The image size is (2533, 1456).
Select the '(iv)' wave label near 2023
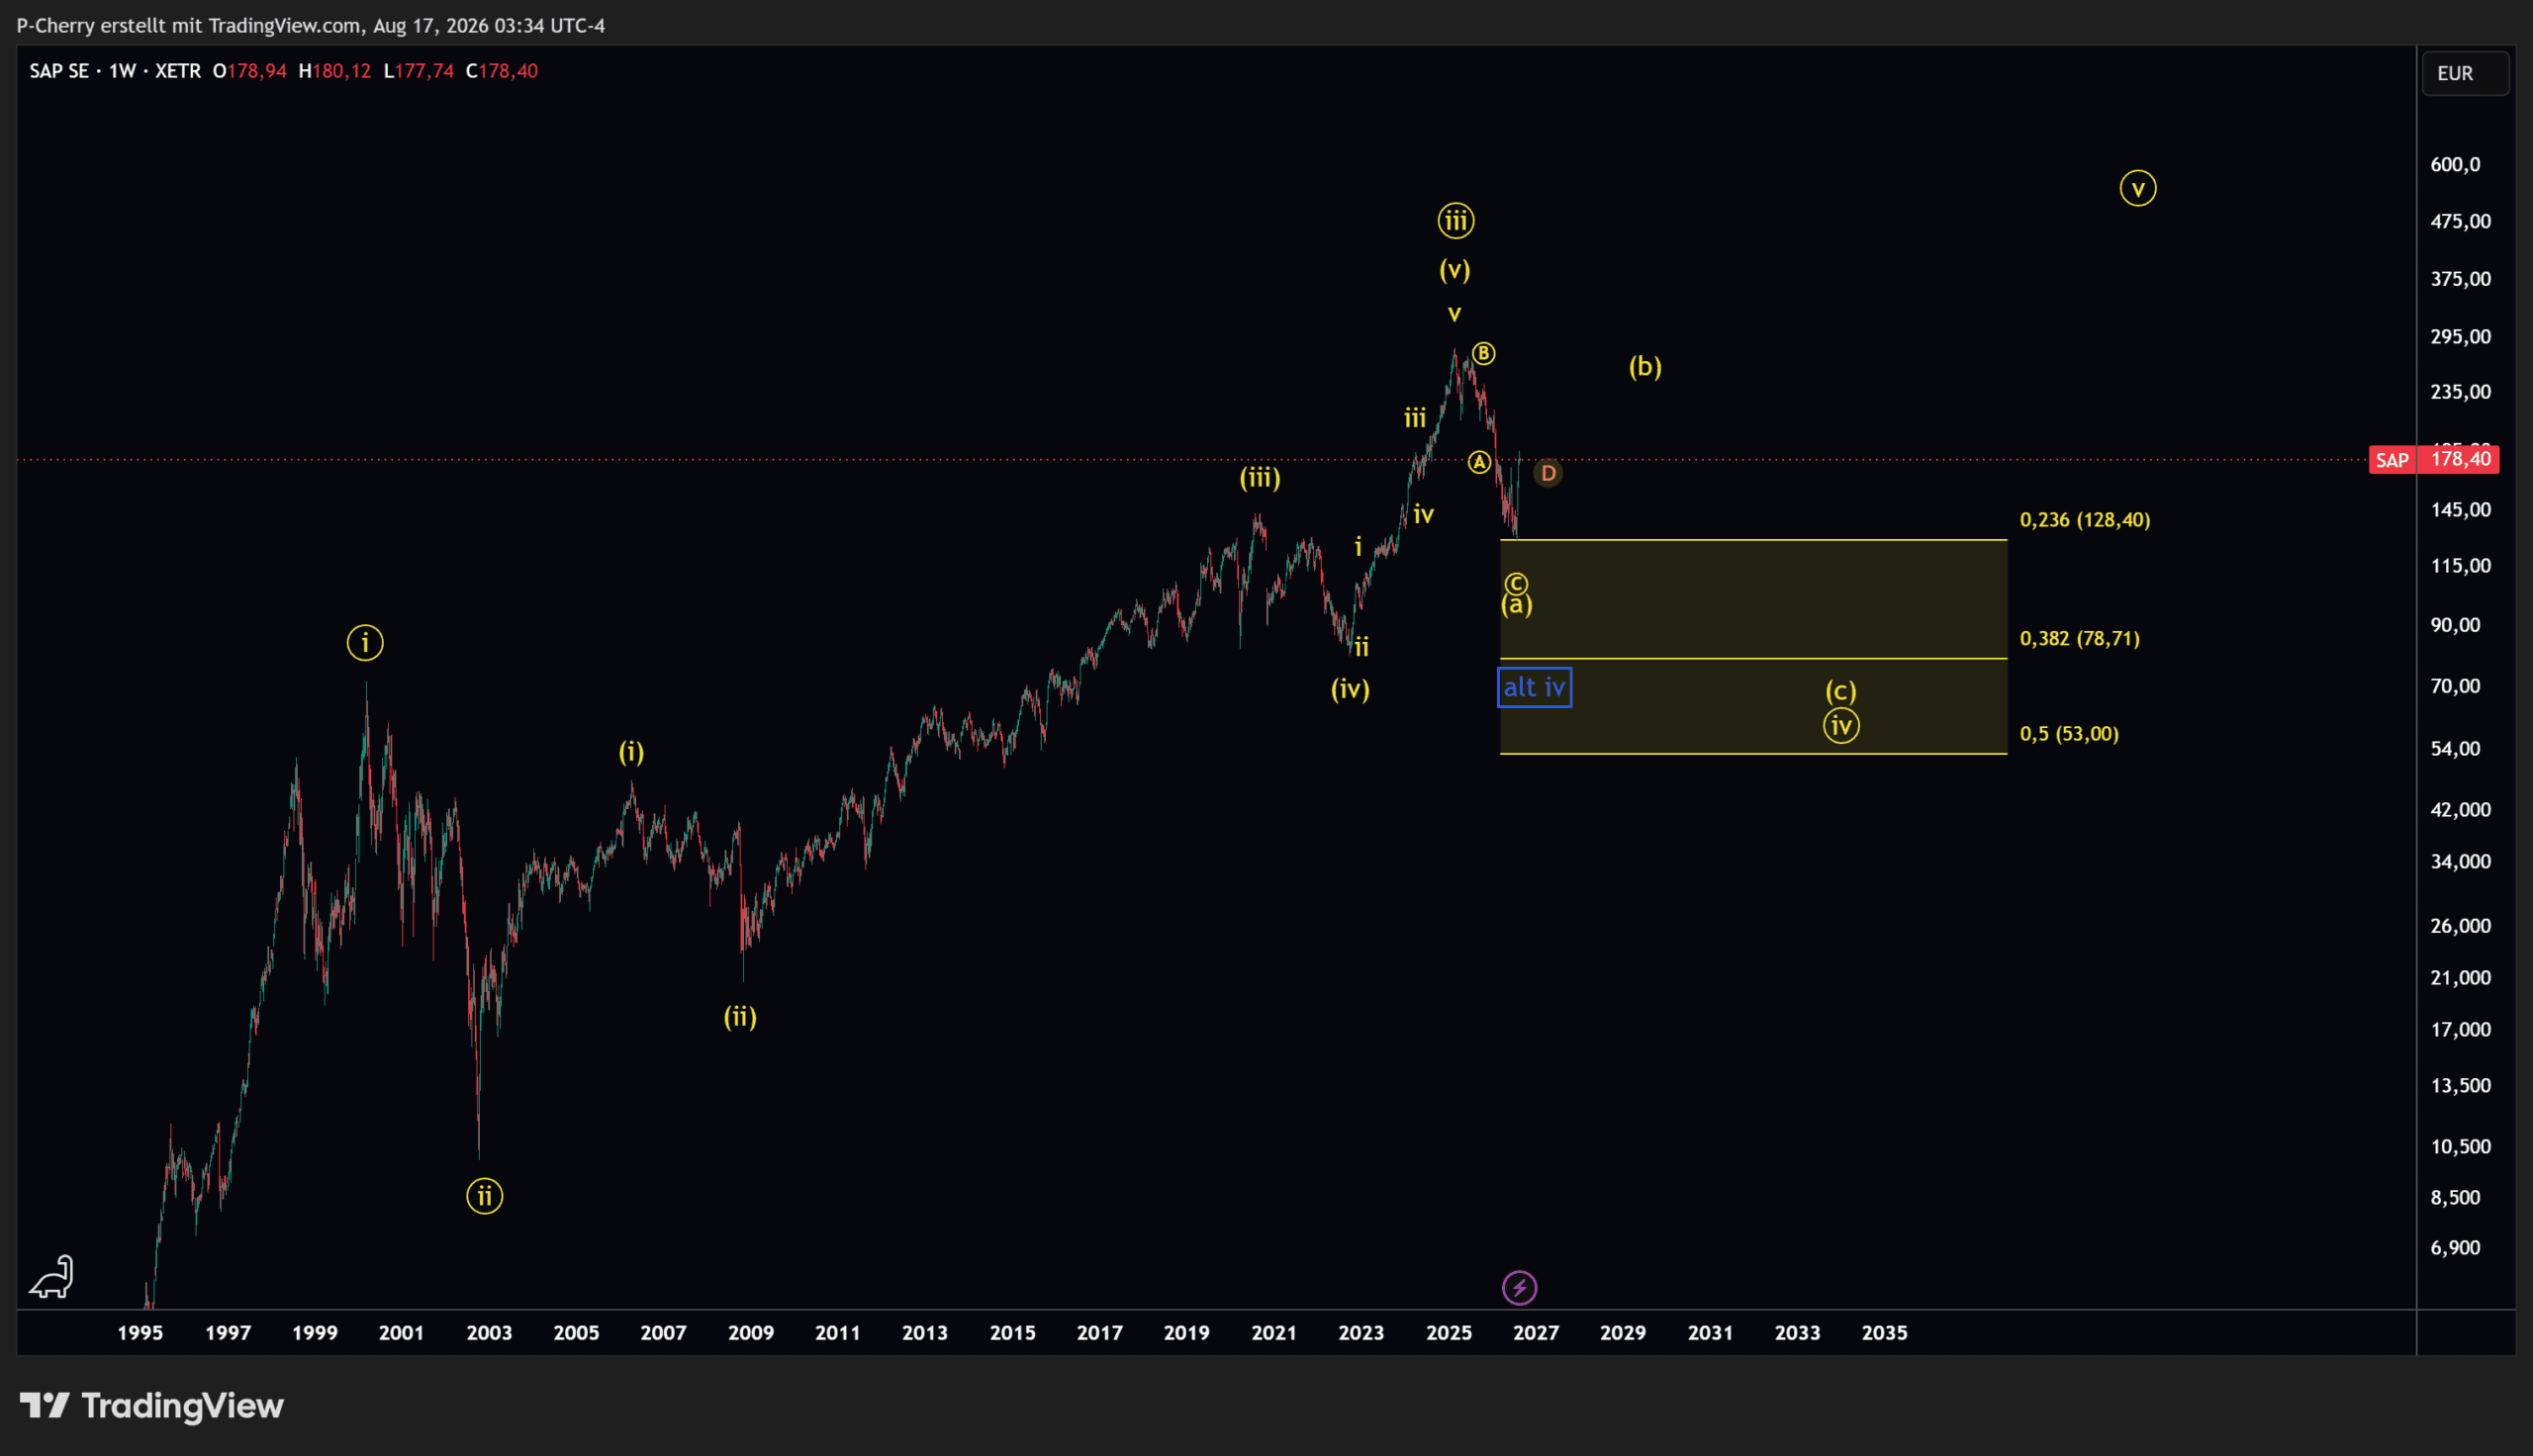pos(1350,689)
